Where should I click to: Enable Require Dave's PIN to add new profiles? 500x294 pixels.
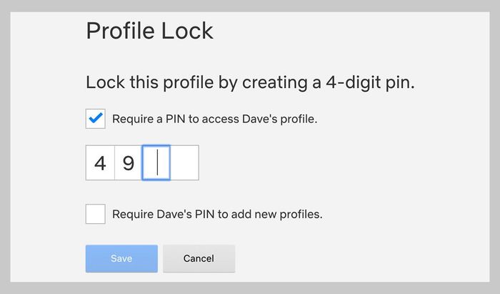[96, 213]
